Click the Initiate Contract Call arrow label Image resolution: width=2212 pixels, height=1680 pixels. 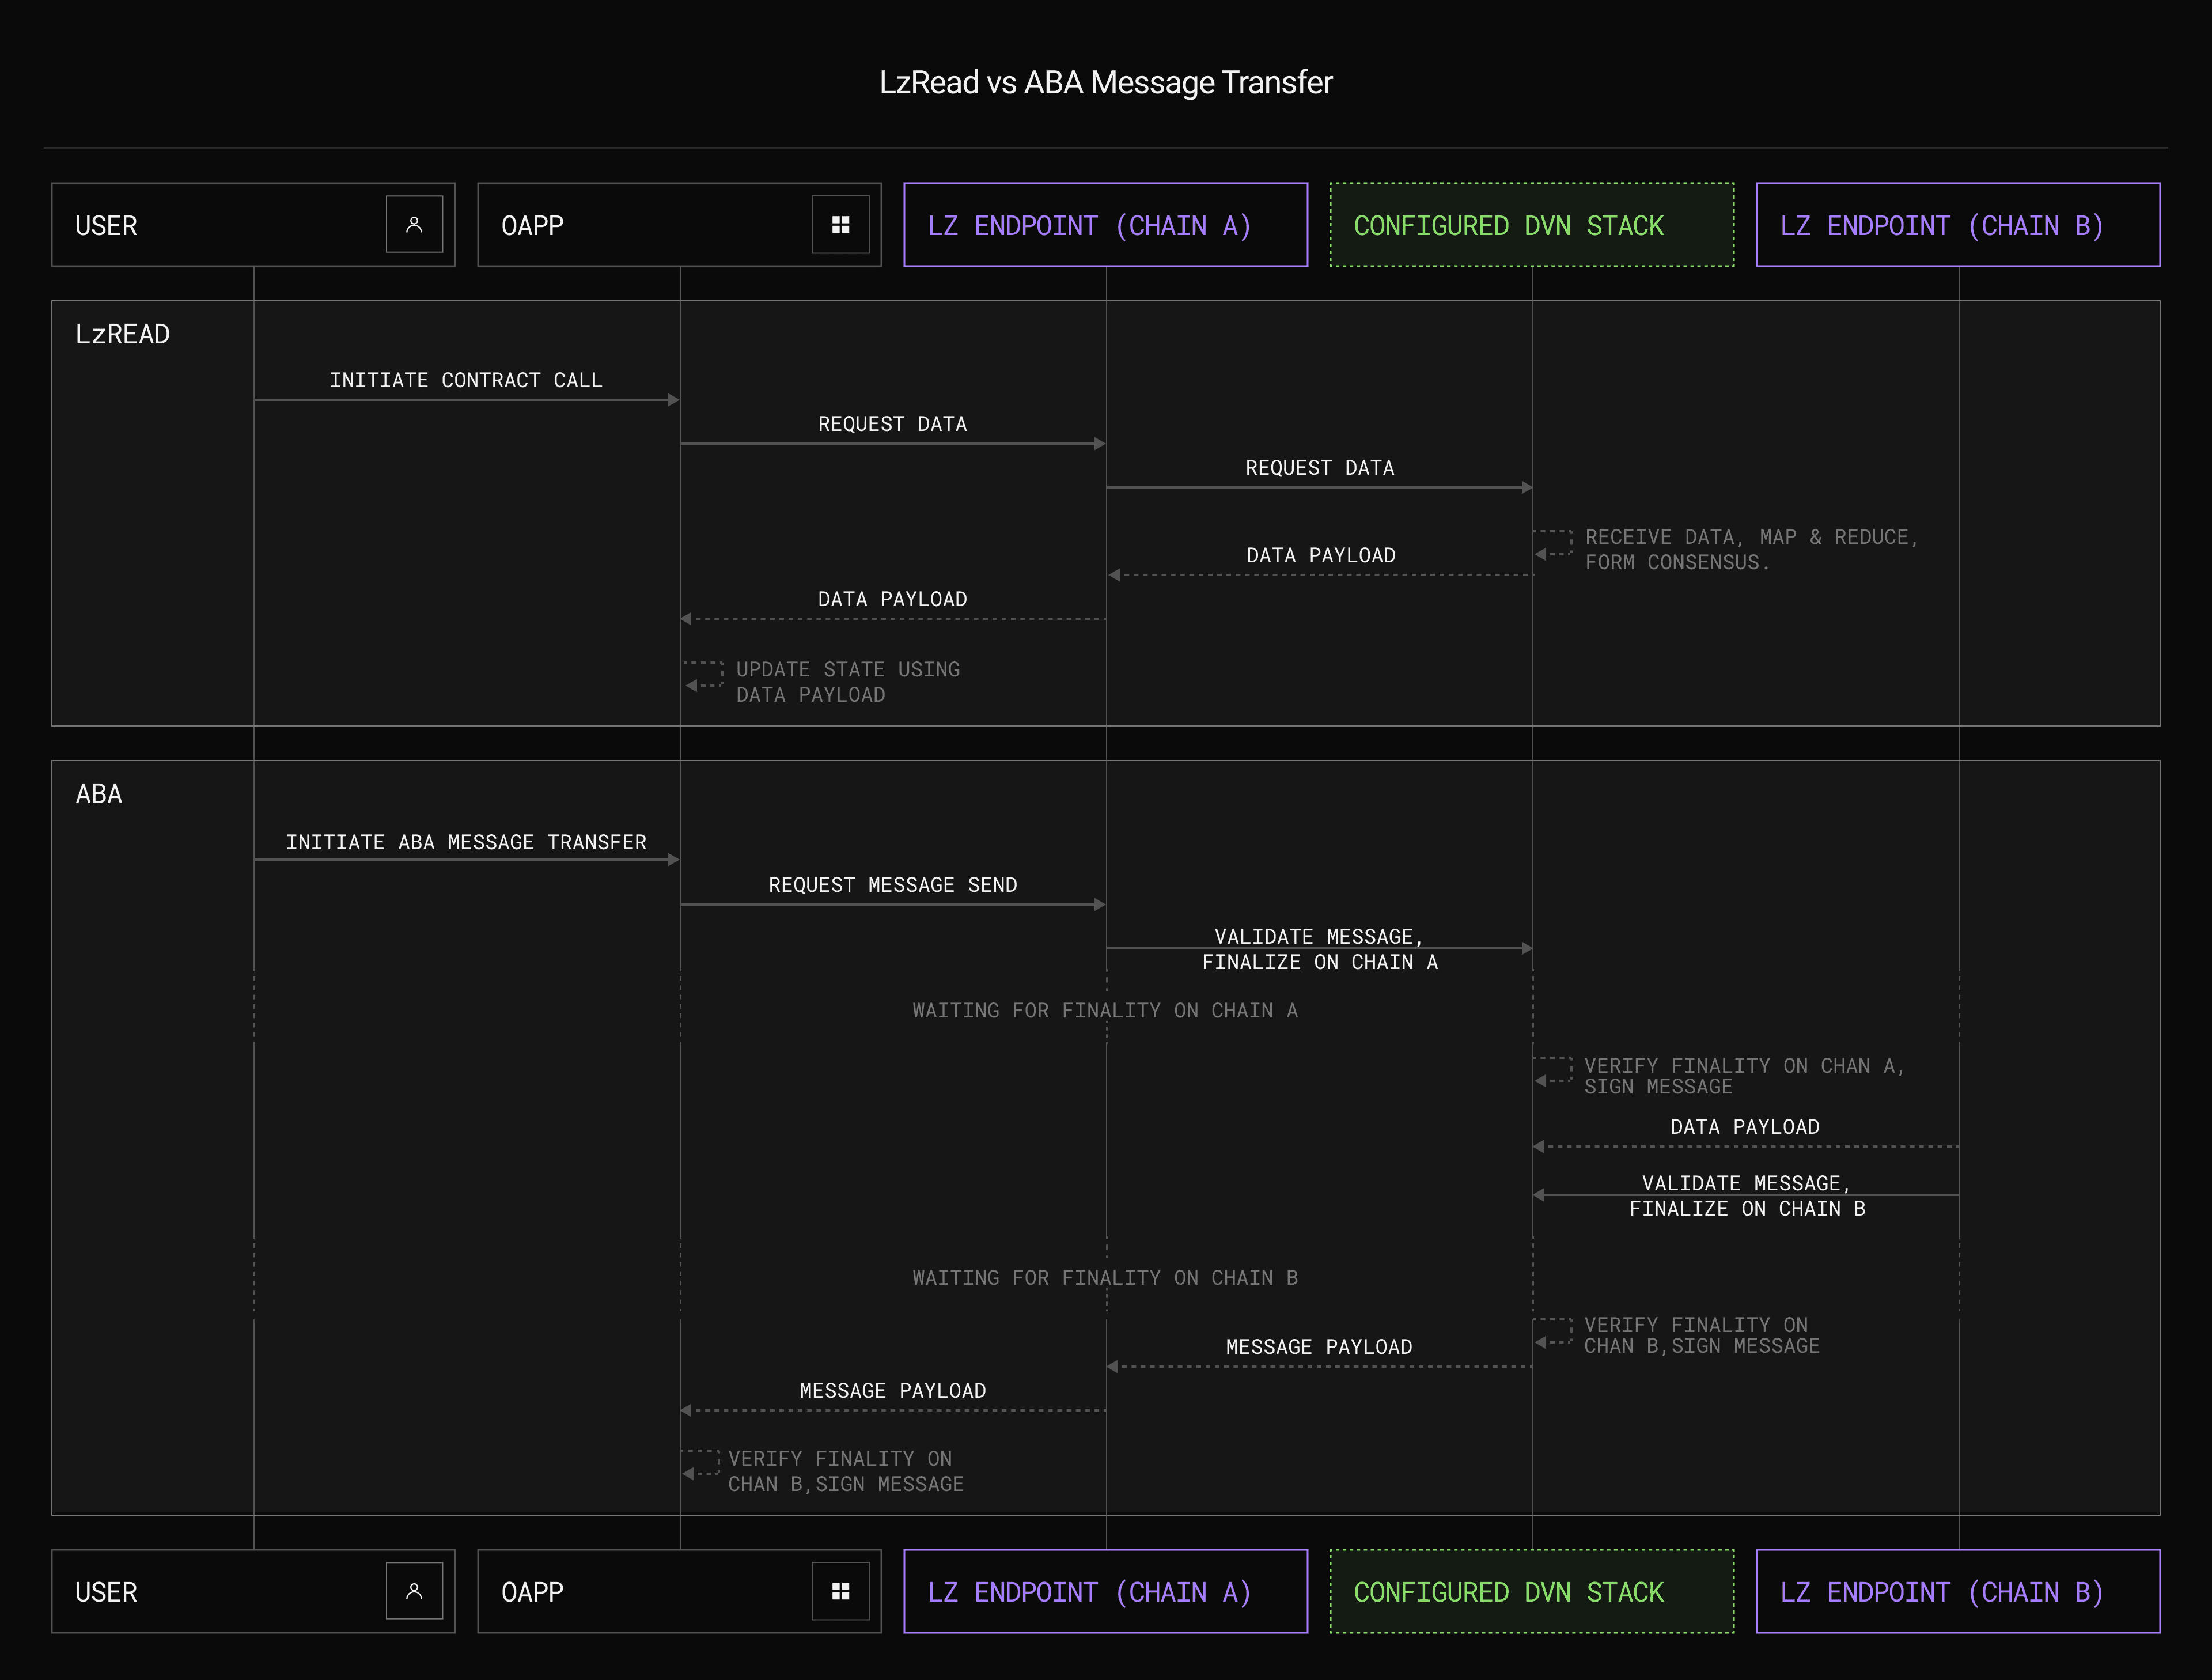[466, 380]
